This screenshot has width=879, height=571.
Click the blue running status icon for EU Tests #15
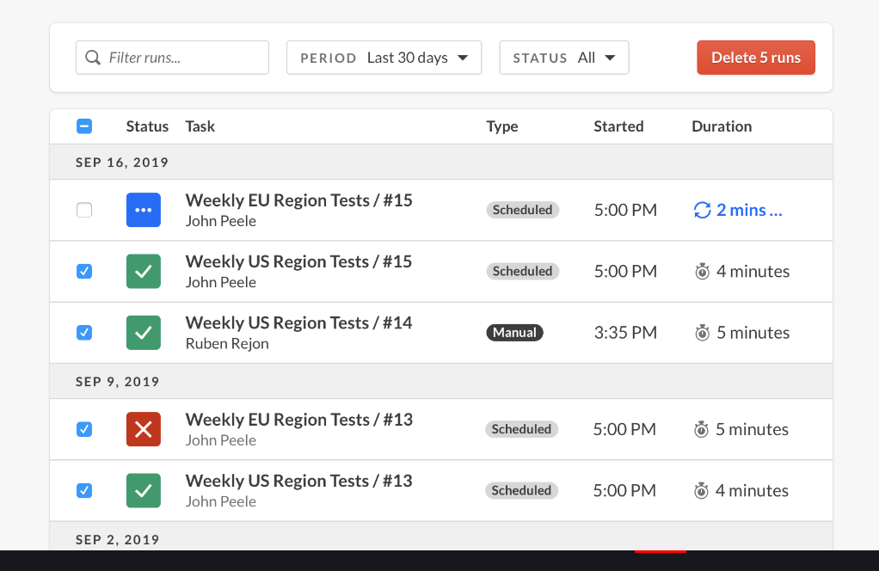(x=143, y=209)
